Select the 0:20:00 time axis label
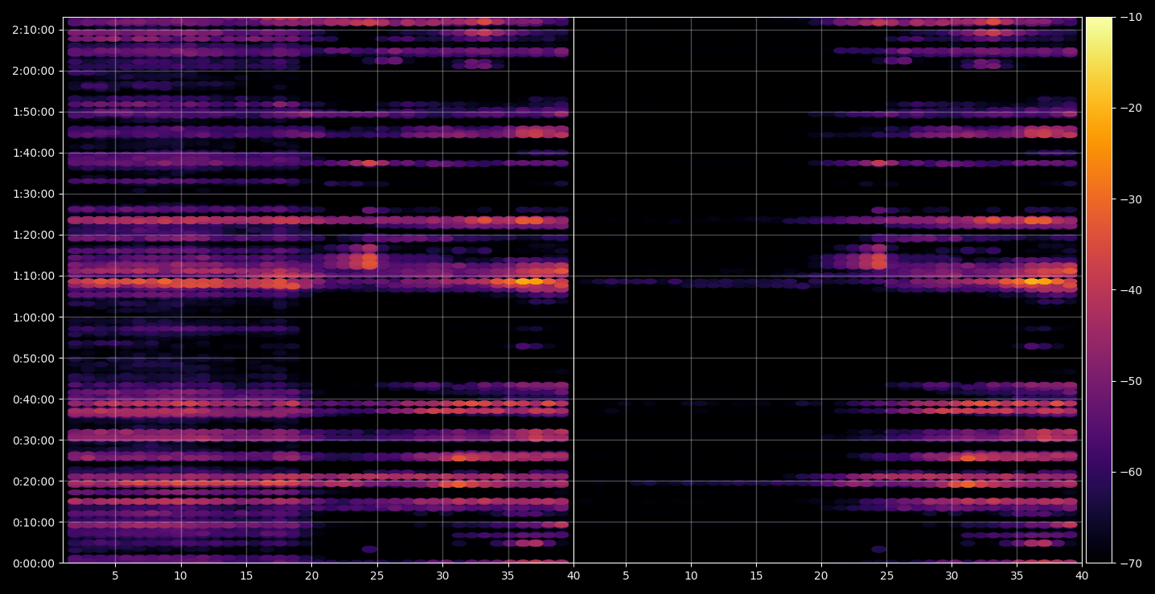1155x594 pixels. (33, 481)
